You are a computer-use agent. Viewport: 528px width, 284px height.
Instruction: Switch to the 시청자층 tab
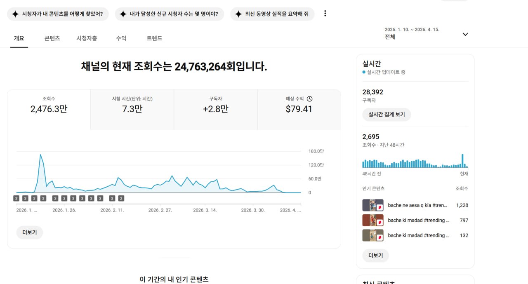tap(87, 38)
